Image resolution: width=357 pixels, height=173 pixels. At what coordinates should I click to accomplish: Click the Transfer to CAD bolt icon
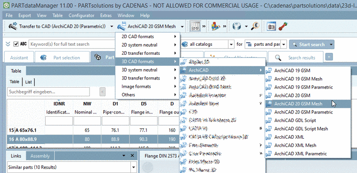pyautogui.click(x=13, y=26)
